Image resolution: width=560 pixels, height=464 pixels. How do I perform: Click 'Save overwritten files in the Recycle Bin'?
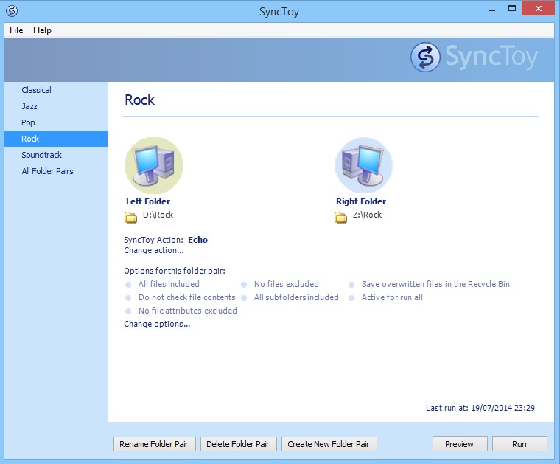[435, 284]
